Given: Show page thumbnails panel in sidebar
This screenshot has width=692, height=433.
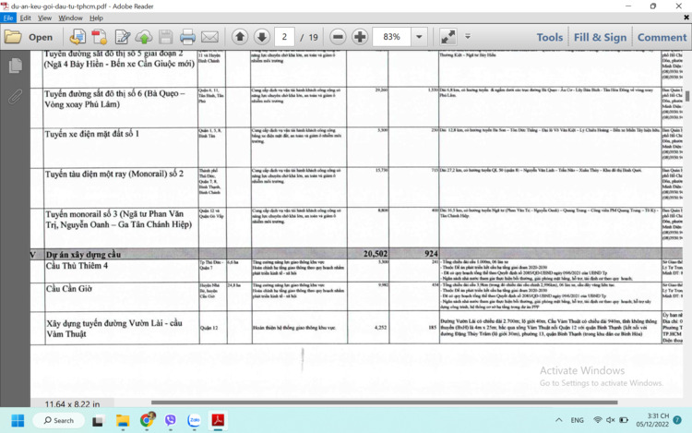Looking at the screenshot, I should point(15,66).
